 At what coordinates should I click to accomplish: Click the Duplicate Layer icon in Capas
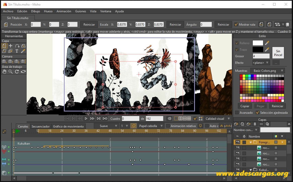click(x=242, y=124)
